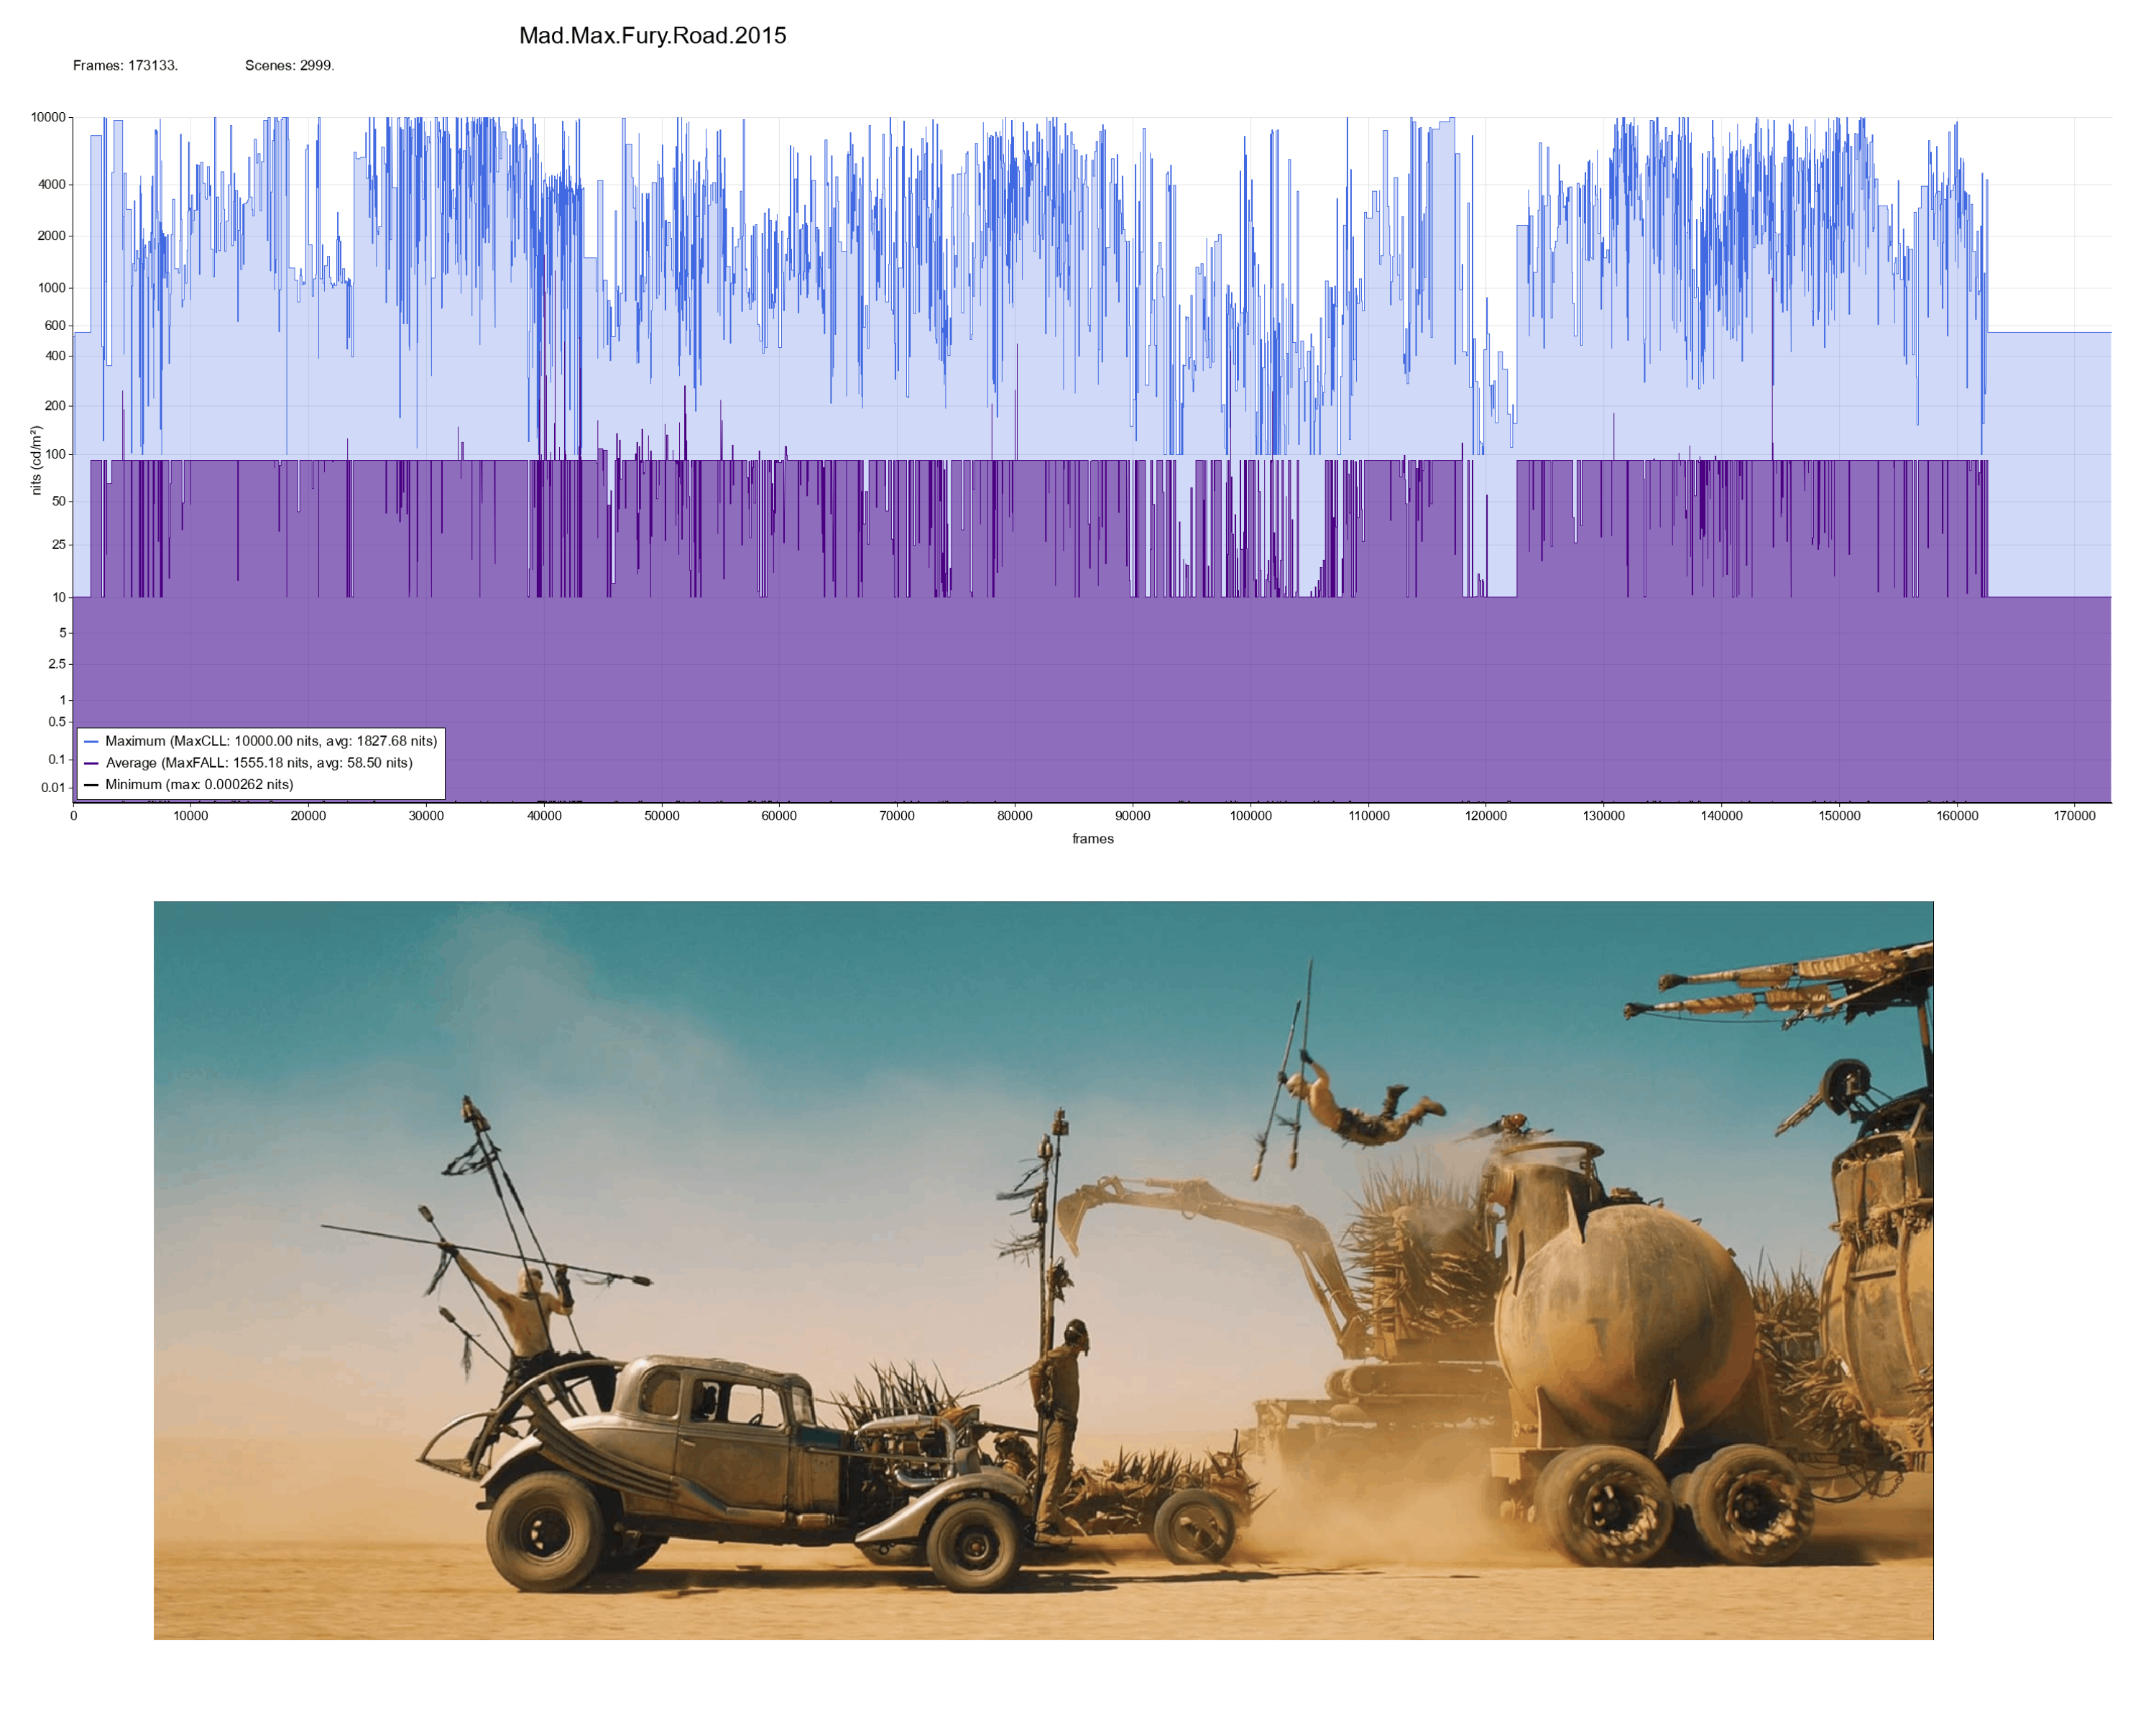2156x1725 pixels.
Task: Click the 0.1 y-axis tick label
Action: [x=57, y=760]
